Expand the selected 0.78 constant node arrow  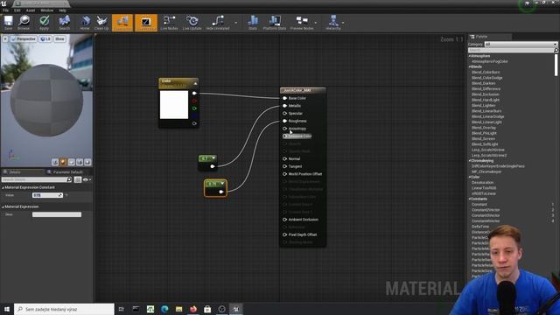tap(222, 184)
